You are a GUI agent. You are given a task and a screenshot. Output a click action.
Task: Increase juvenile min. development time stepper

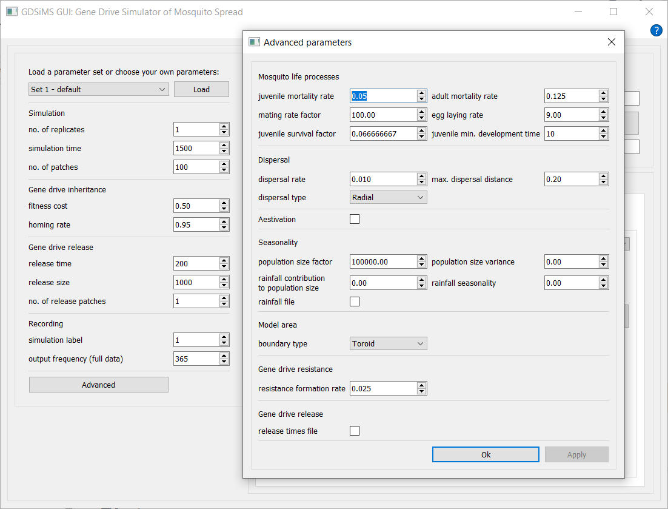pyautogui.click(x=603, y=130)
